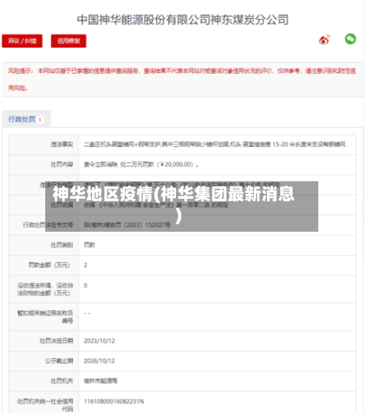Viewport: 365px width, 413px height.
Task: Select the decision date 2023/10/12
Action: pos(99,341)
